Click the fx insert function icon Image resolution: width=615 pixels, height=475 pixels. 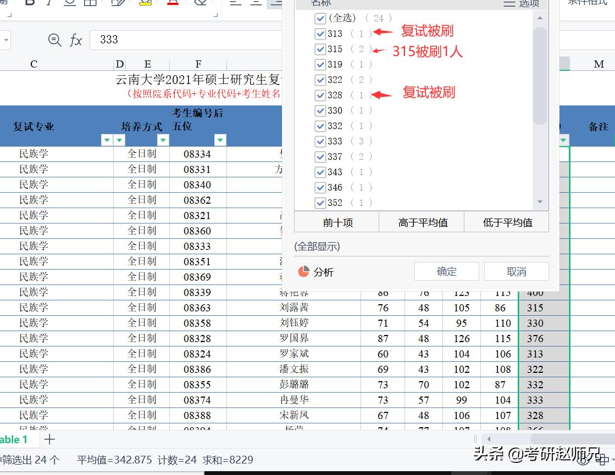pos(75,40)
